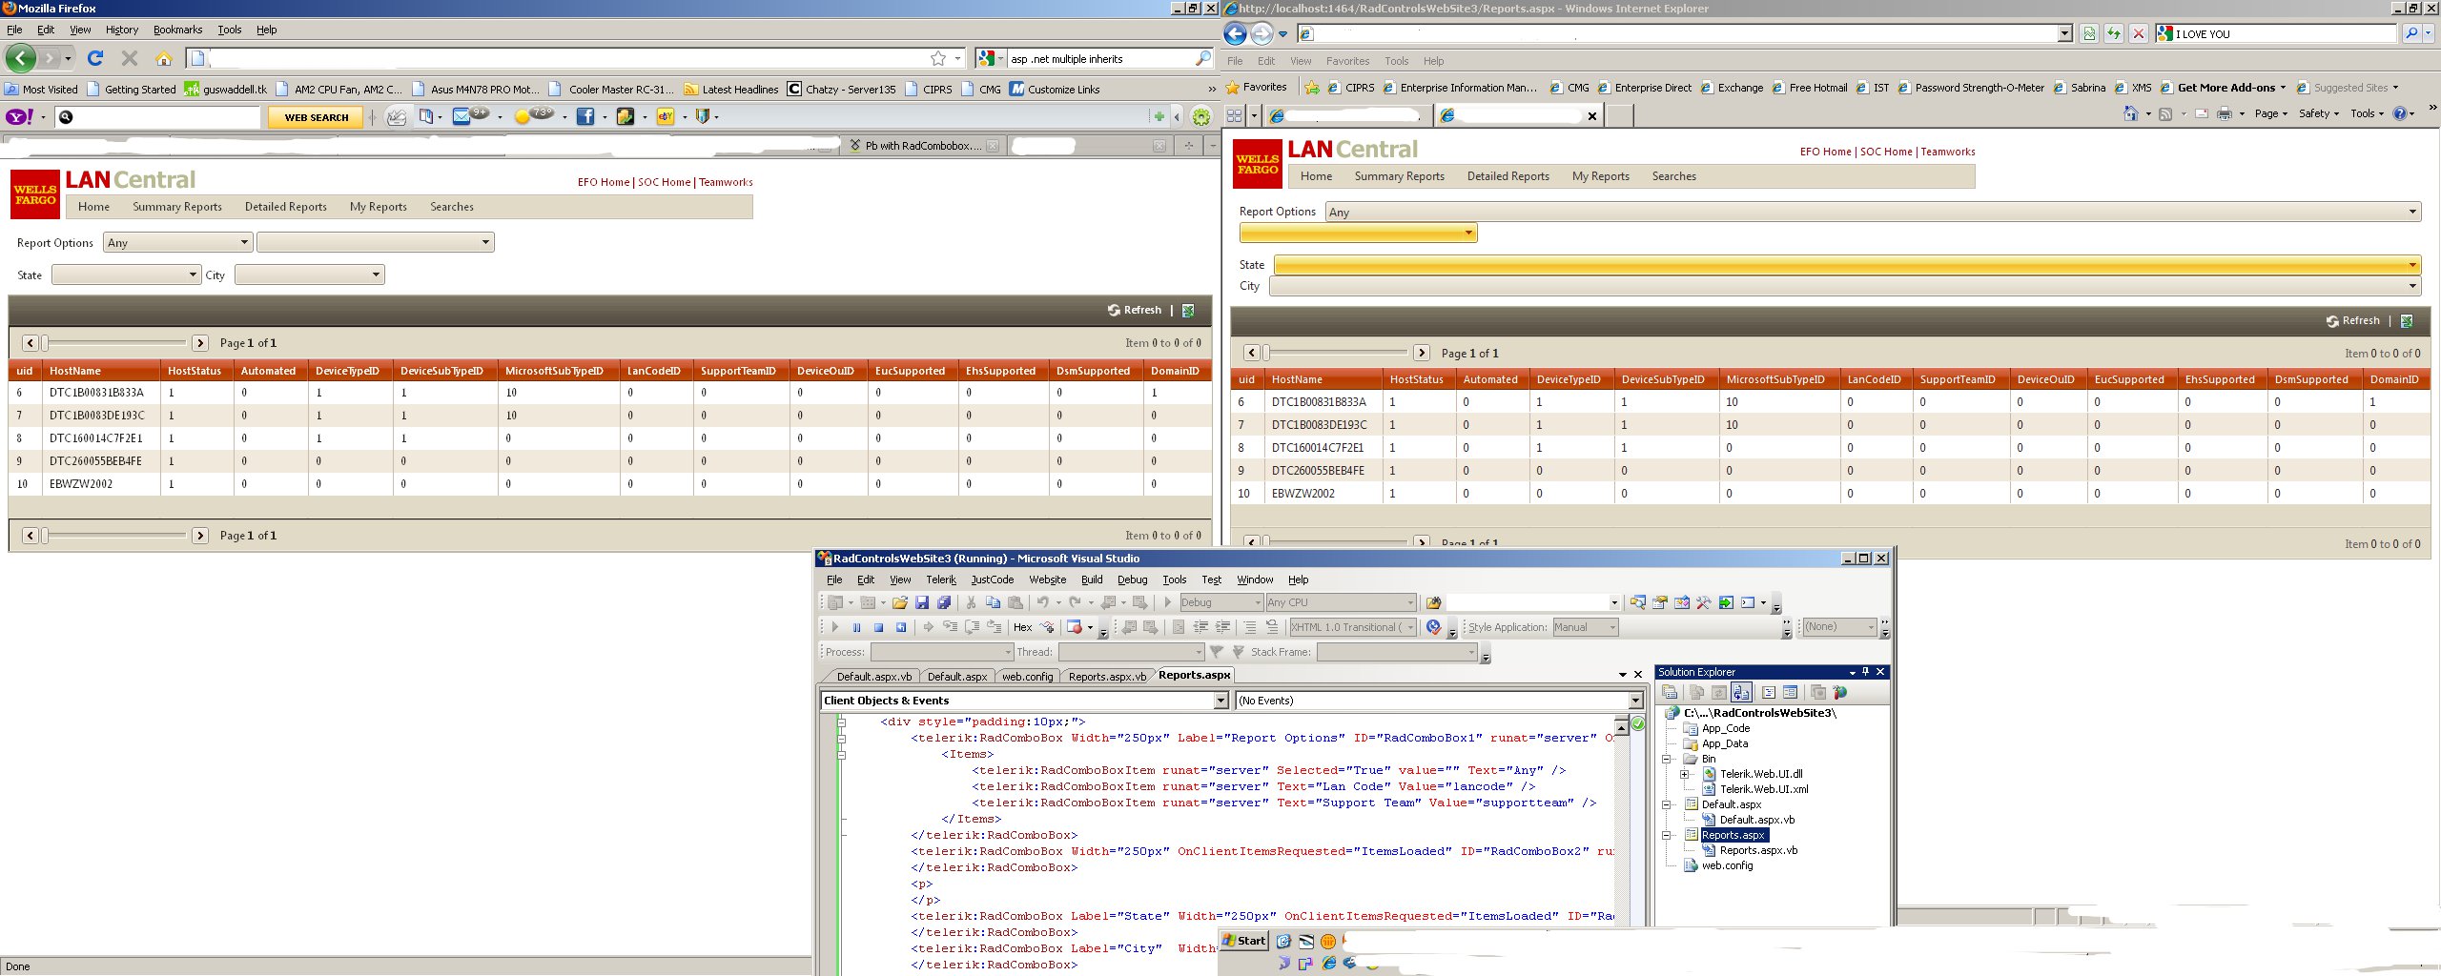Click Save in the Visual Studio toolbar
Screen dimensions: 2441x976
click(x=922, y=602)
